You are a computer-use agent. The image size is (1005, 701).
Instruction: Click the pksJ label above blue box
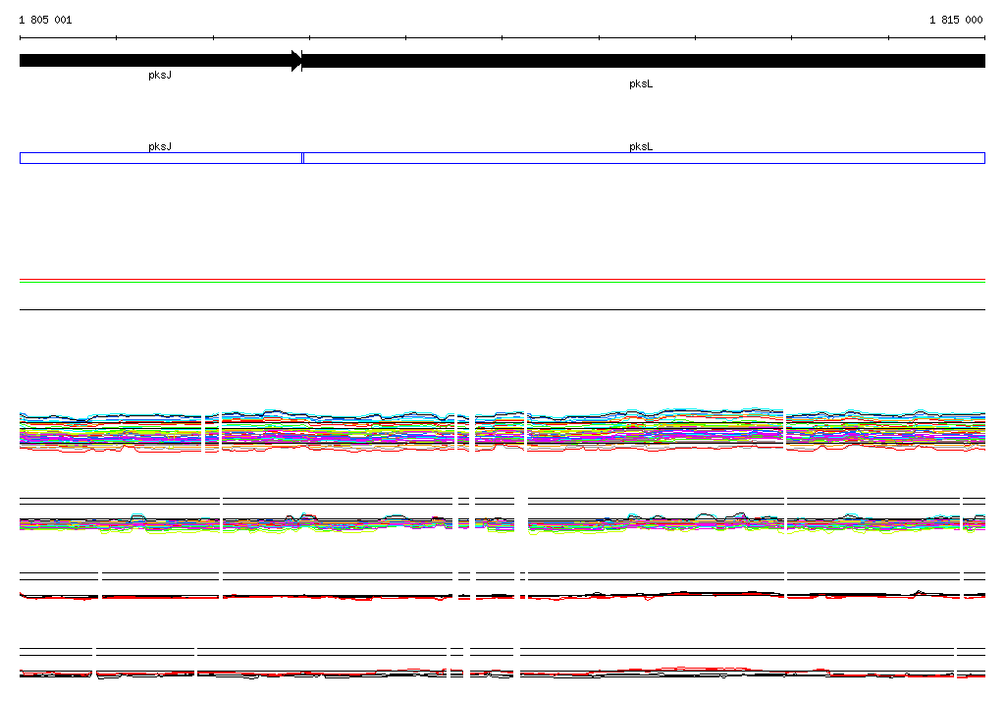click(160, 146)
